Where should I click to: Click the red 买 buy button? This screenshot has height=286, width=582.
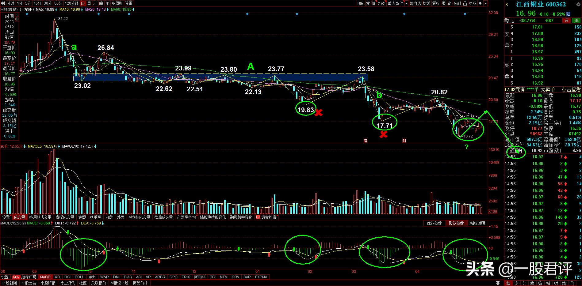pyautogui.click(x=566, y=21)
